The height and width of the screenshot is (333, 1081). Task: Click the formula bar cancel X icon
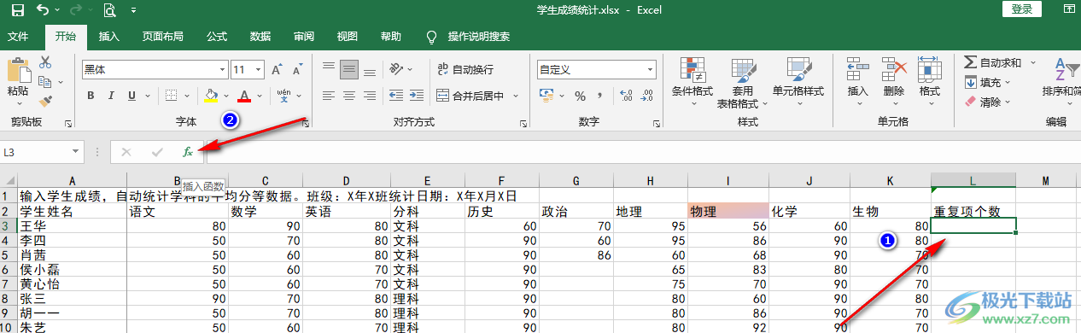coord(126,152)
